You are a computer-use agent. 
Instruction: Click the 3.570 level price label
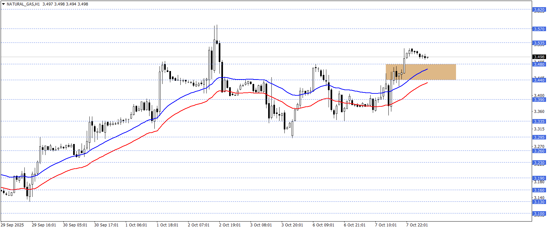click(x=539, y=29)
